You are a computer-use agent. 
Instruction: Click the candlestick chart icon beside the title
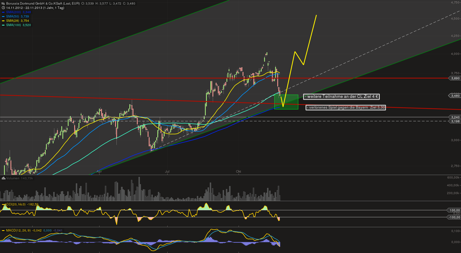3,3
